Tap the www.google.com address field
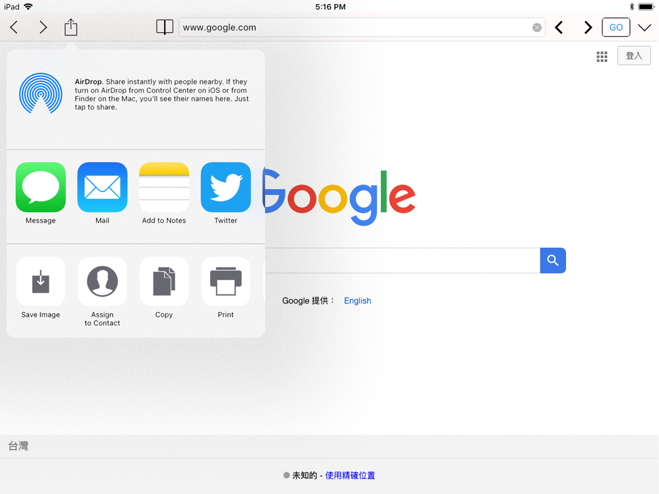This screenshot has width=659, height=494. (x=362, y=27)
